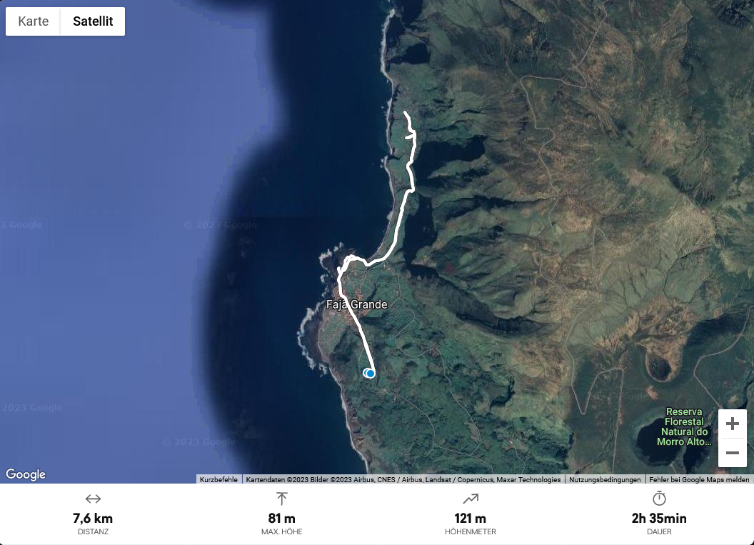Click the 121 m elevation value
Viewport: 754px width, 545px height.
tap(471, 519)
